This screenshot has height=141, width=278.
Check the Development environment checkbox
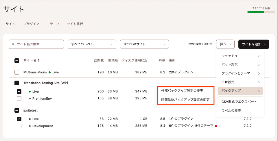19,126
